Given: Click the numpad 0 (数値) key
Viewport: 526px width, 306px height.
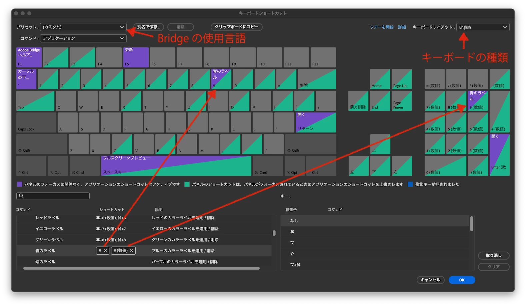Looking at the screenshot, I should pos(445,166).
